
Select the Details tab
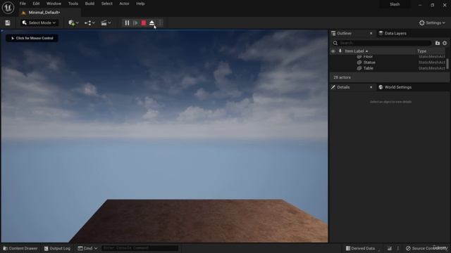(343, 87)
